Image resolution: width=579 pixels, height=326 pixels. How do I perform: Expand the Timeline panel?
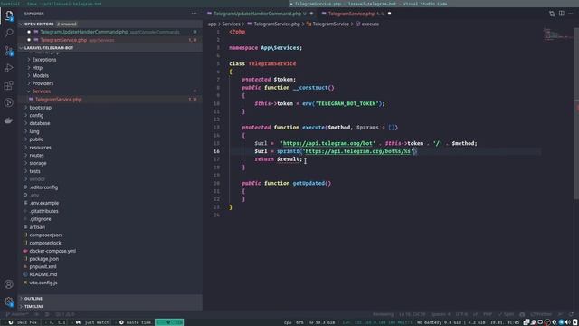[34, 306]
